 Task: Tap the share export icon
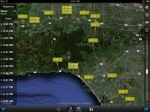coord(146,109)
